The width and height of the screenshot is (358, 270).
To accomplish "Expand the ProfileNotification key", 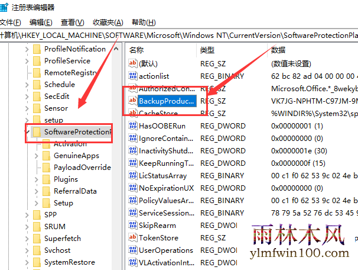I will 27,49.
